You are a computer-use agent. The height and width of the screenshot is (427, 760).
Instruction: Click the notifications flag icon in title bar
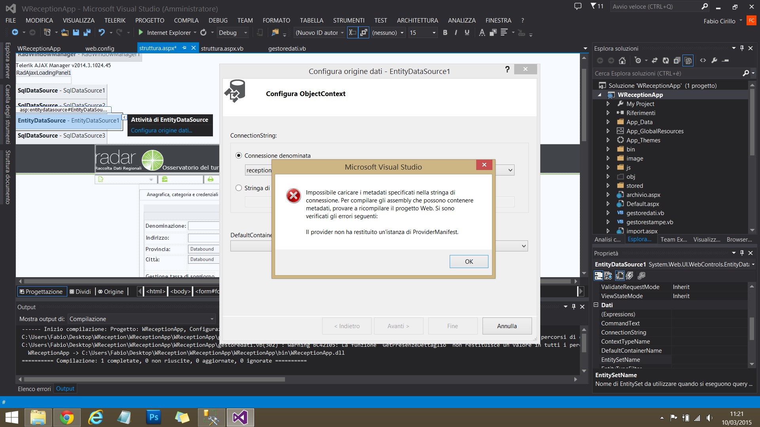[593, 6]
